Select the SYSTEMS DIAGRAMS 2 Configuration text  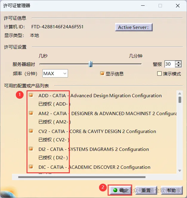109,149
